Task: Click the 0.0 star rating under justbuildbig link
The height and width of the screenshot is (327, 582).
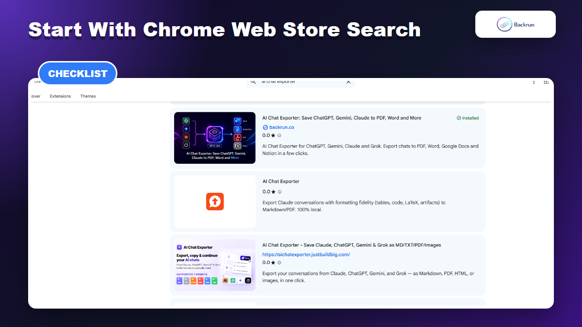Action: click(x=269, y=263)
